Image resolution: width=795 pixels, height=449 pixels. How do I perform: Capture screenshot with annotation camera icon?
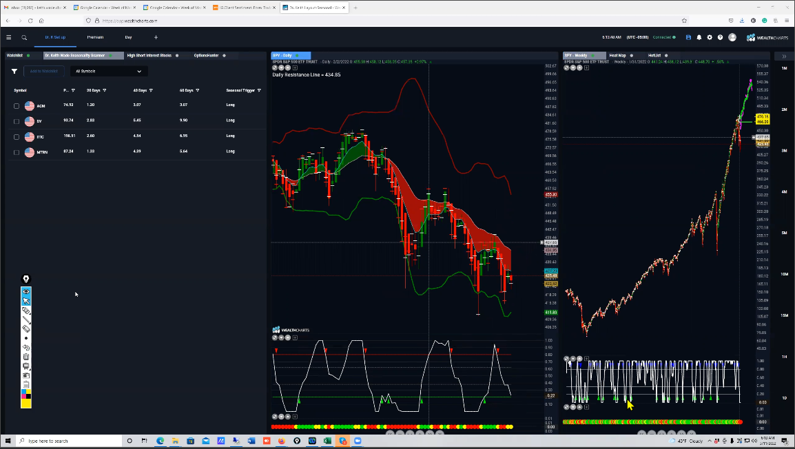(x=26, y=375)
